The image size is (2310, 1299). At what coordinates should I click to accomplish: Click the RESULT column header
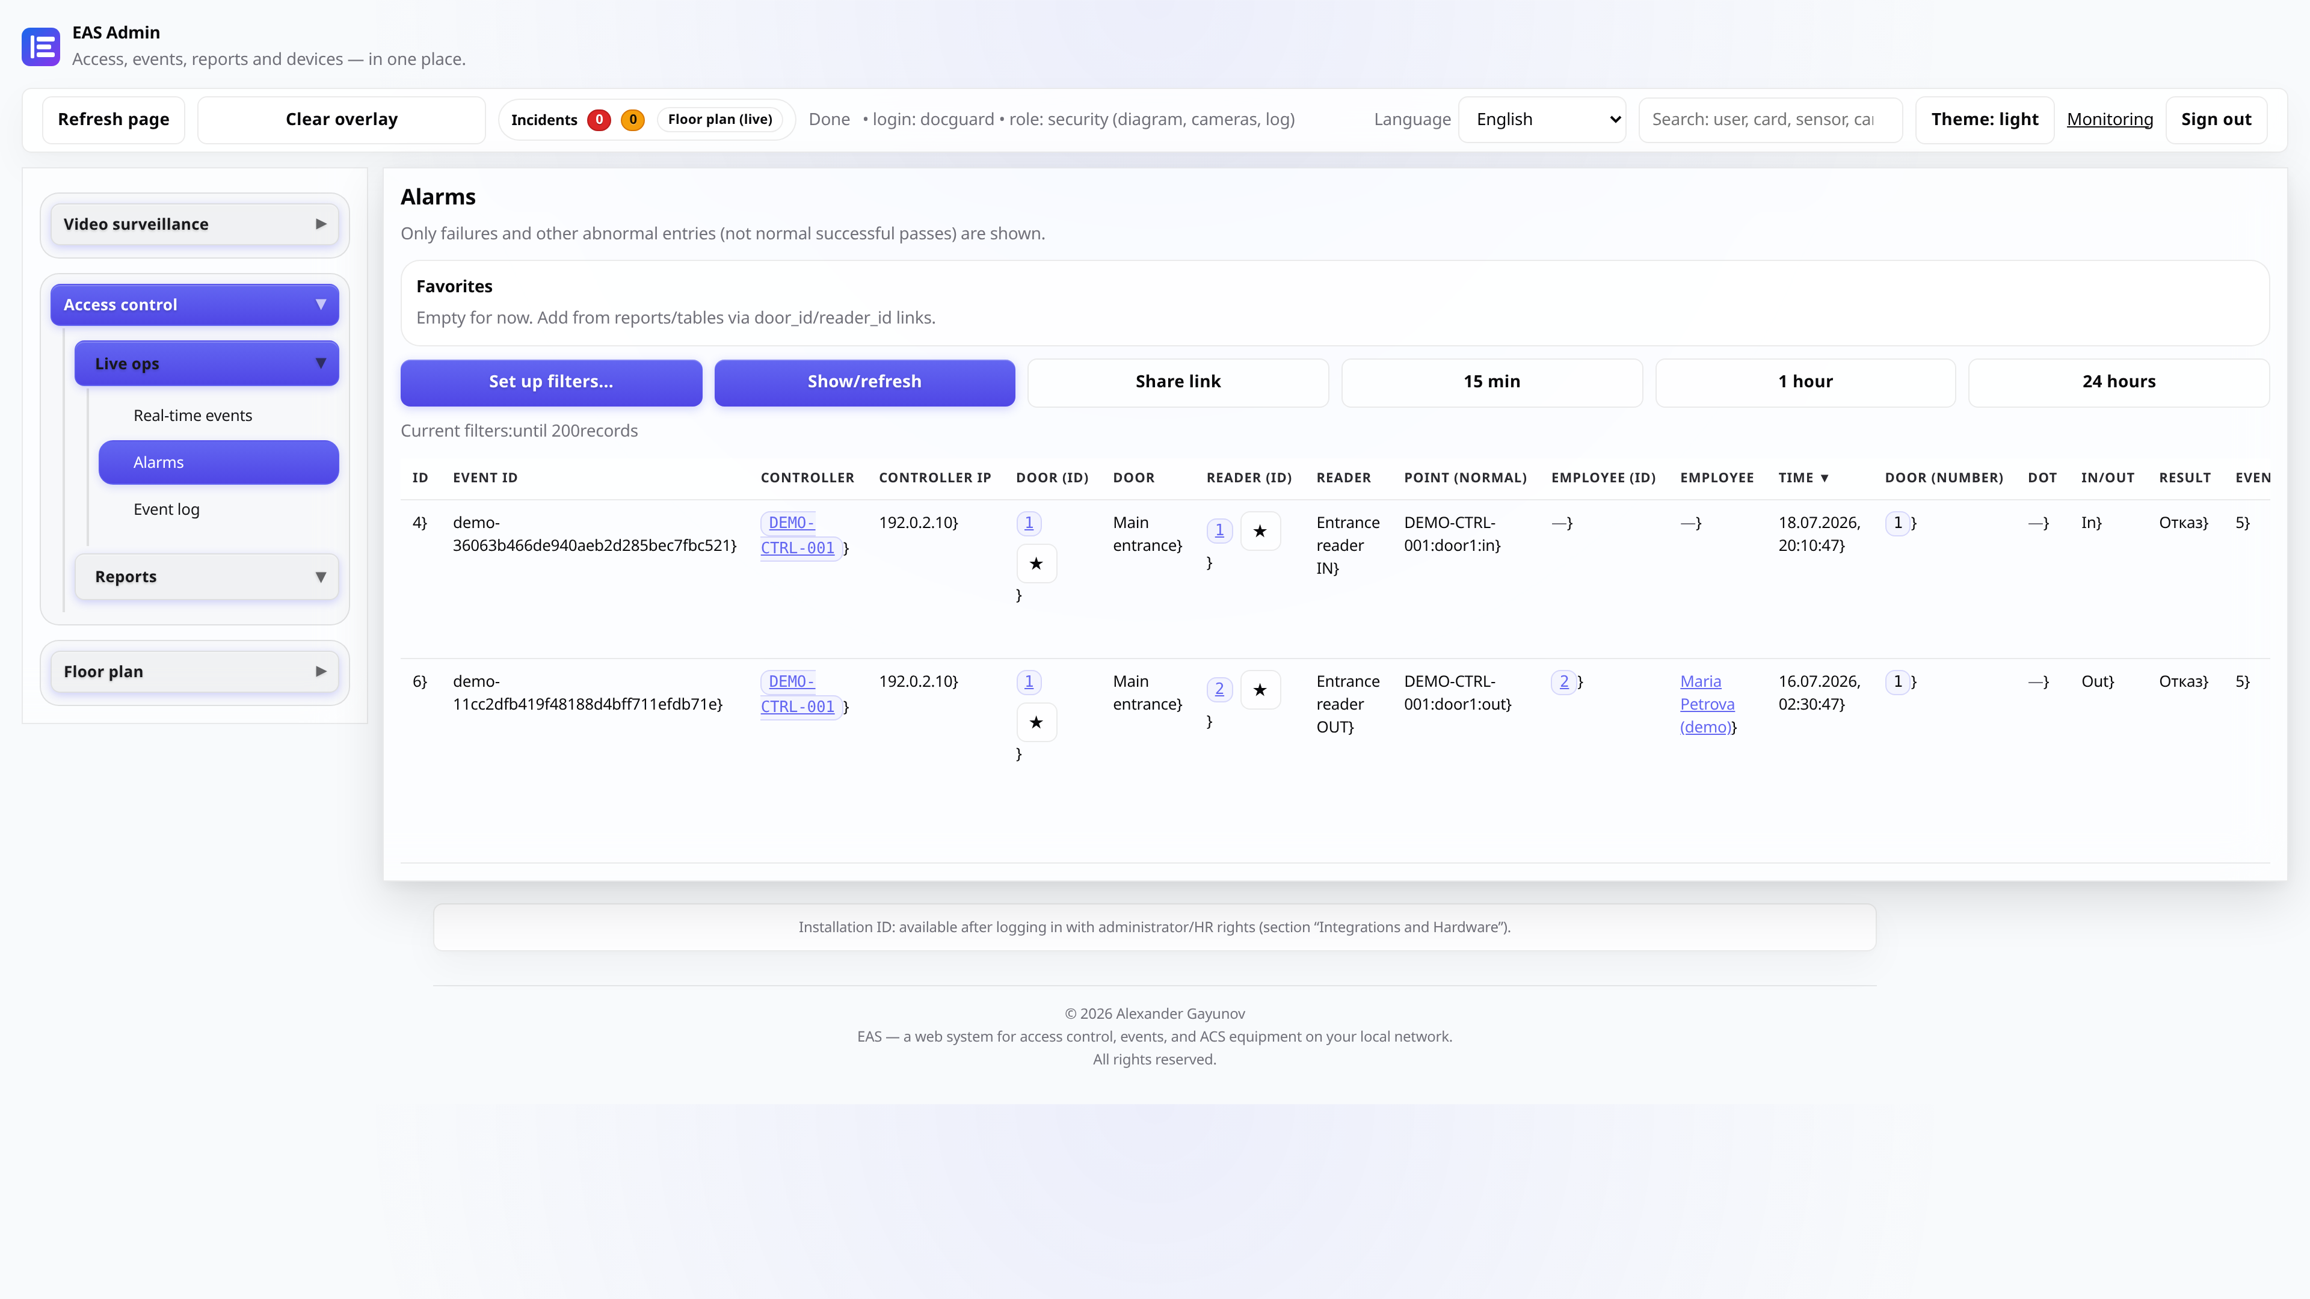point(2184,478)
